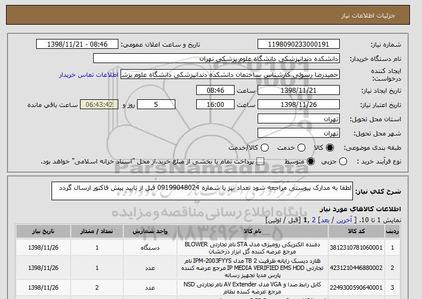
Task: Click the جزئیات اطلاعات نیاز header title
Action: click(x=368, y=15)
